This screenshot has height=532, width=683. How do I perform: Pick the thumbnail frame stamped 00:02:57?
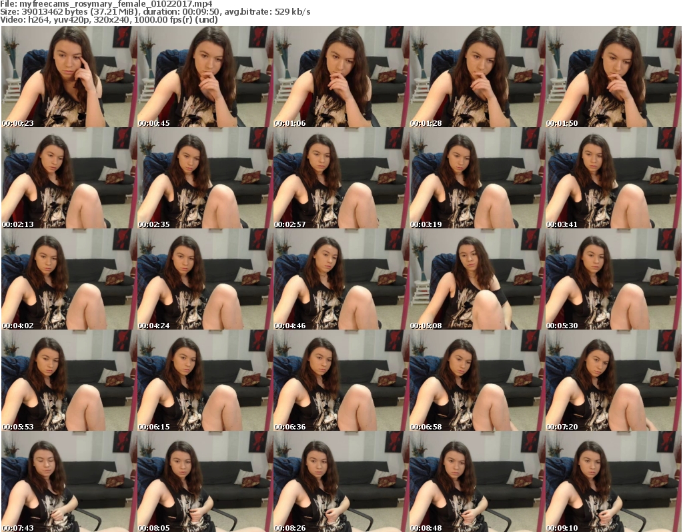(341, 178)
